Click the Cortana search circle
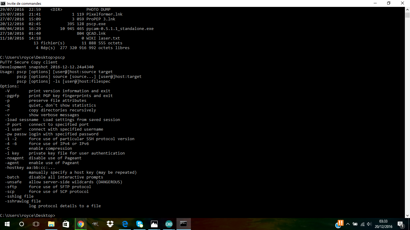 click(x=22, y=224)
